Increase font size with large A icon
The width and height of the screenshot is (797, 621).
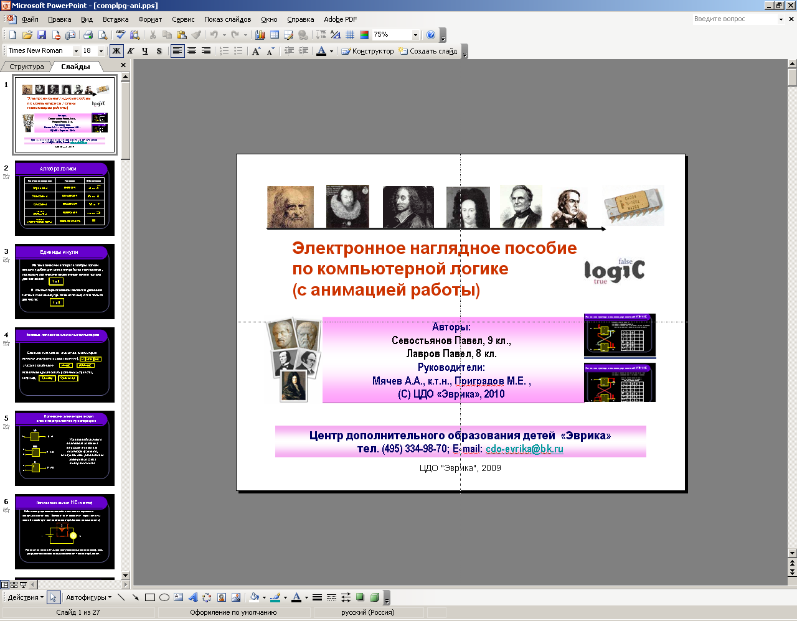(x=256, y=51)
